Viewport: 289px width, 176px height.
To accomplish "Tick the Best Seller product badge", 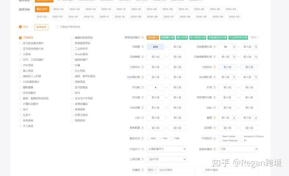I will coord(220,136).
